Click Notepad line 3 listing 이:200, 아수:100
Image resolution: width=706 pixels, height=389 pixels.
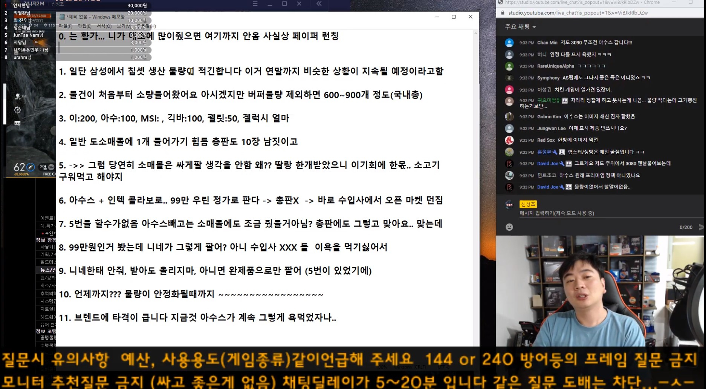point(174,118)
